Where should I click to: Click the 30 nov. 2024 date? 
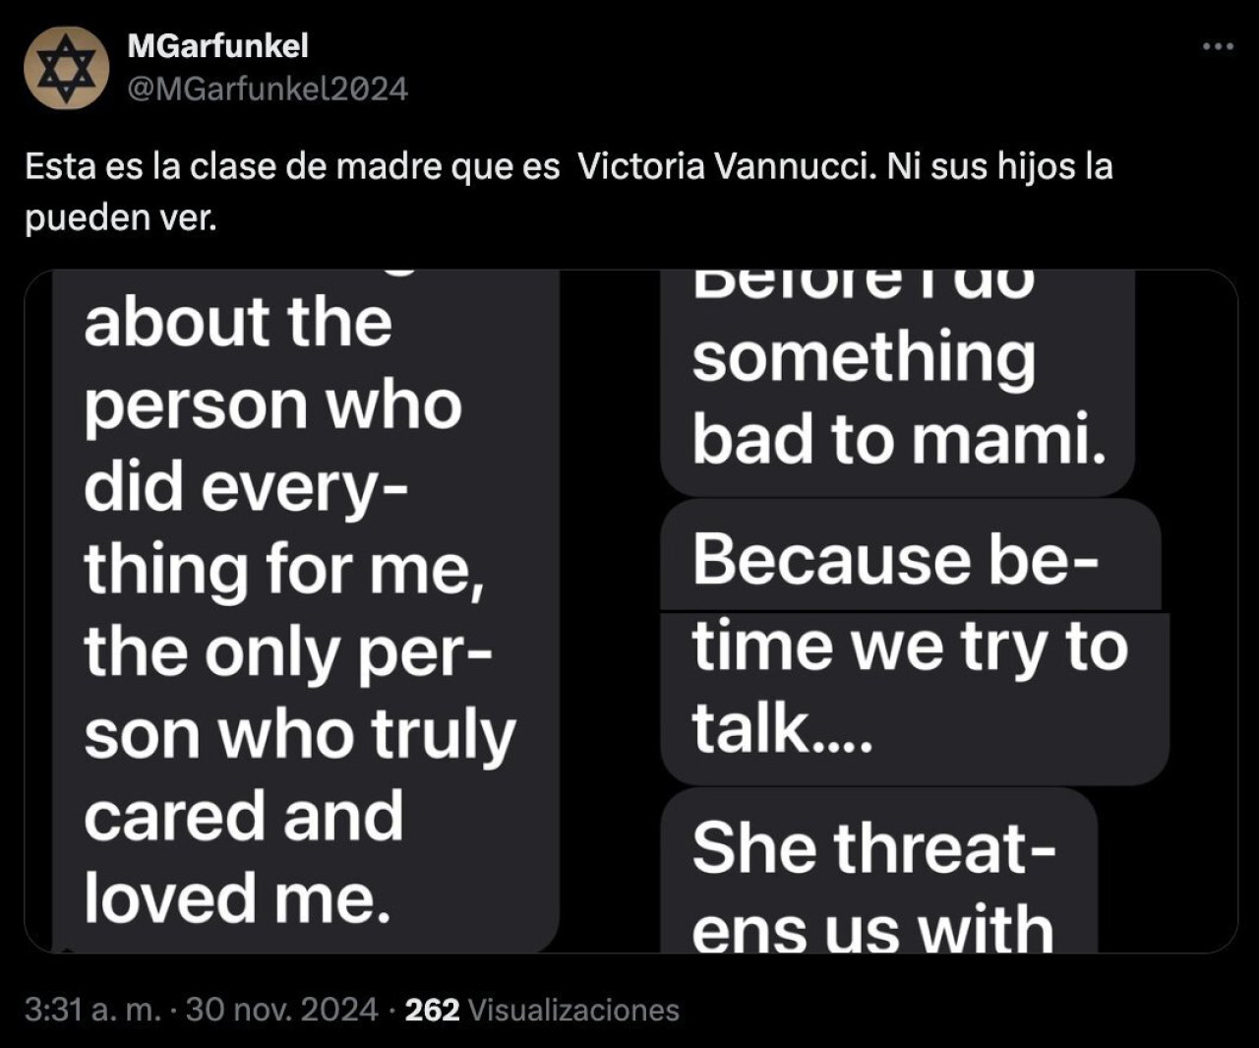(281, 1010)
